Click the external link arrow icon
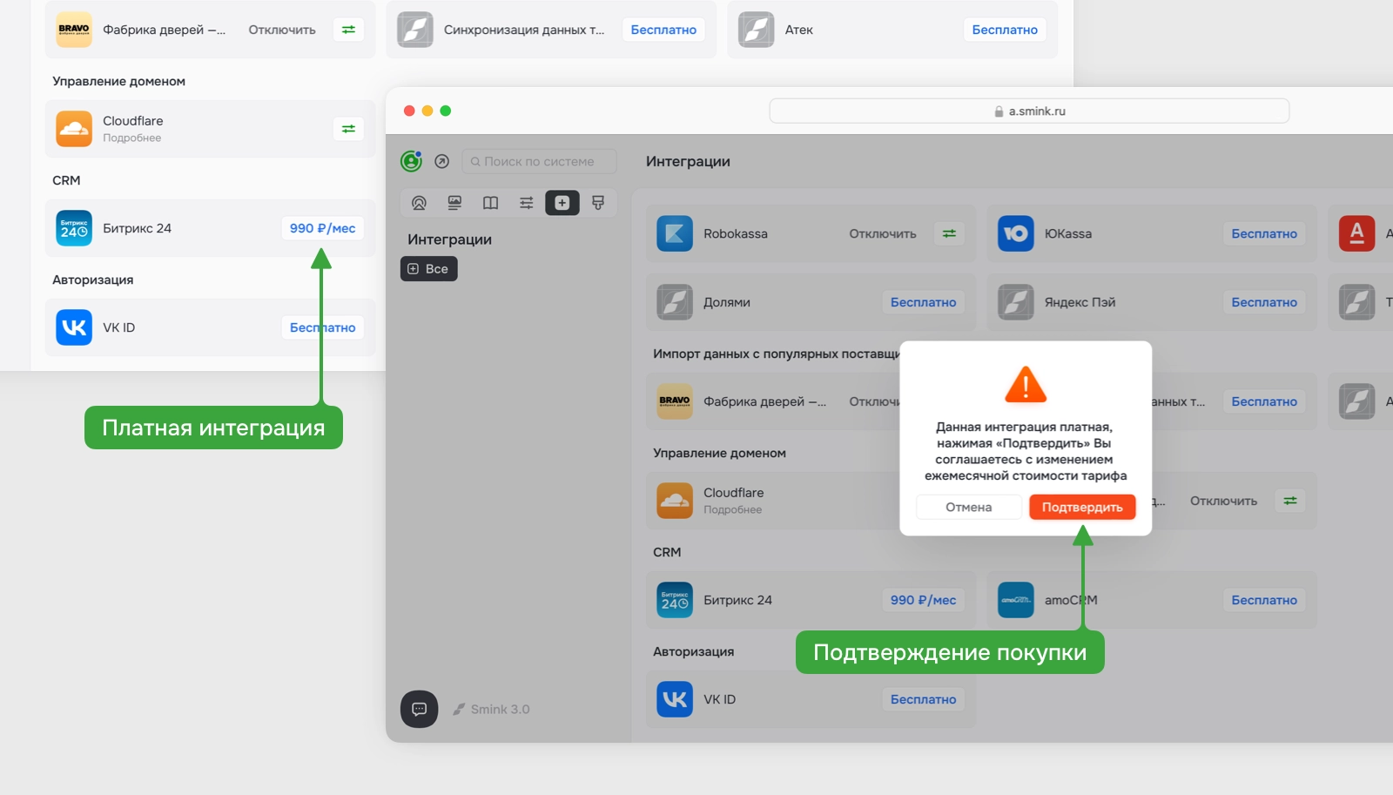 pyautogui.click(x=442, y=161)
